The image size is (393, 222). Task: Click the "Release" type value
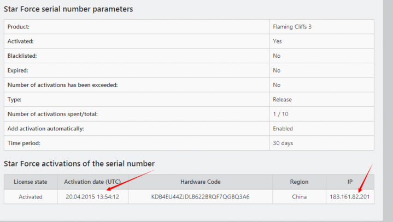pyautogui.click(x=282, y=100)
